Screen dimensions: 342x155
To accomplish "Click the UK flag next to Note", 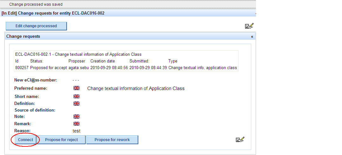I will click(76, 117).
